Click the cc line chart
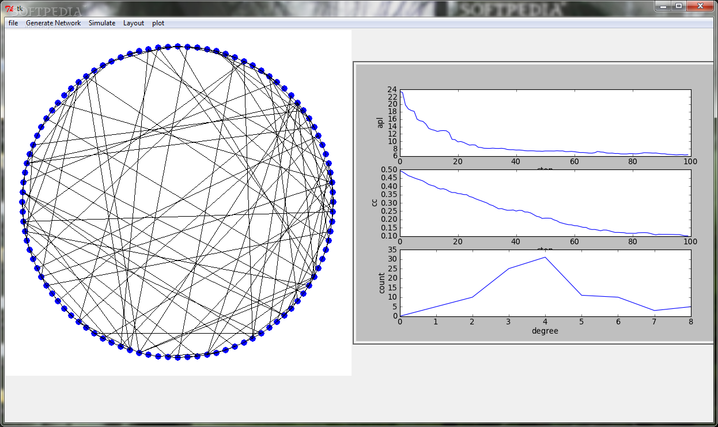 545,202
